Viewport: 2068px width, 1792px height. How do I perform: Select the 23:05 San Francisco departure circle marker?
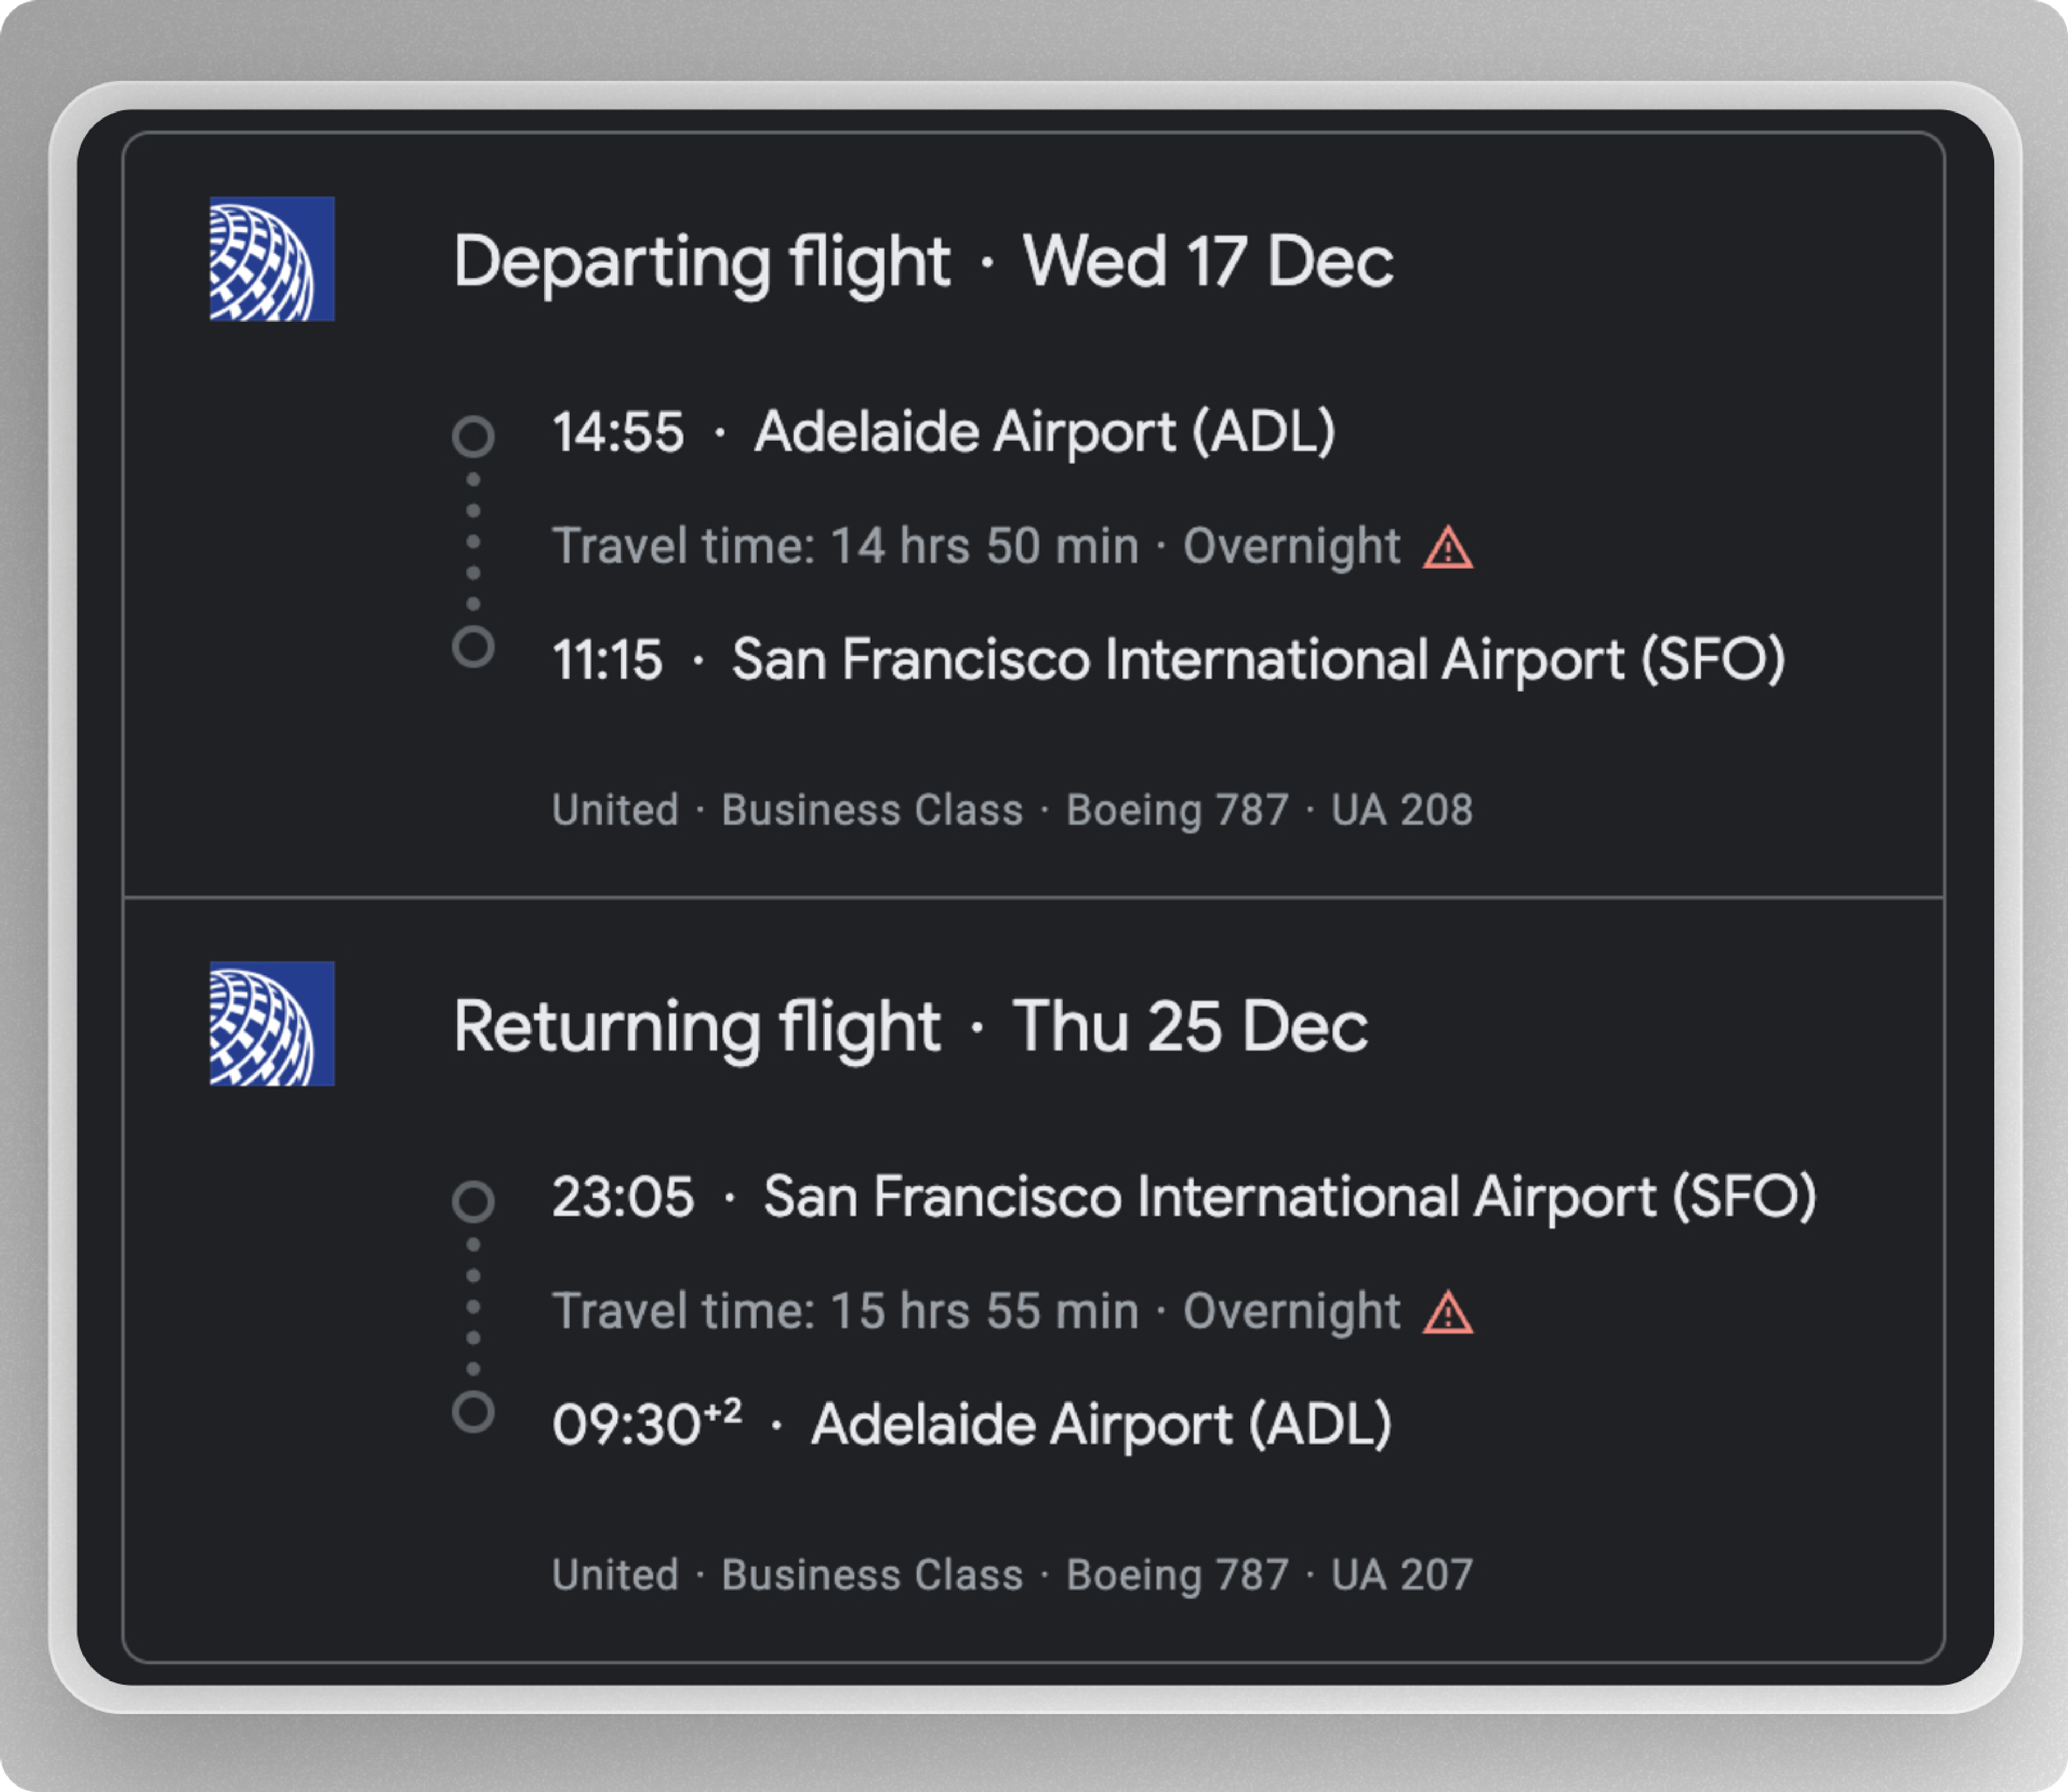(x=473, y=1201)
